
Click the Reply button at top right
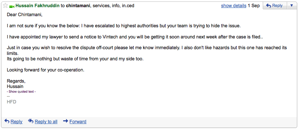pyautogui.click(x=275, y=6)
